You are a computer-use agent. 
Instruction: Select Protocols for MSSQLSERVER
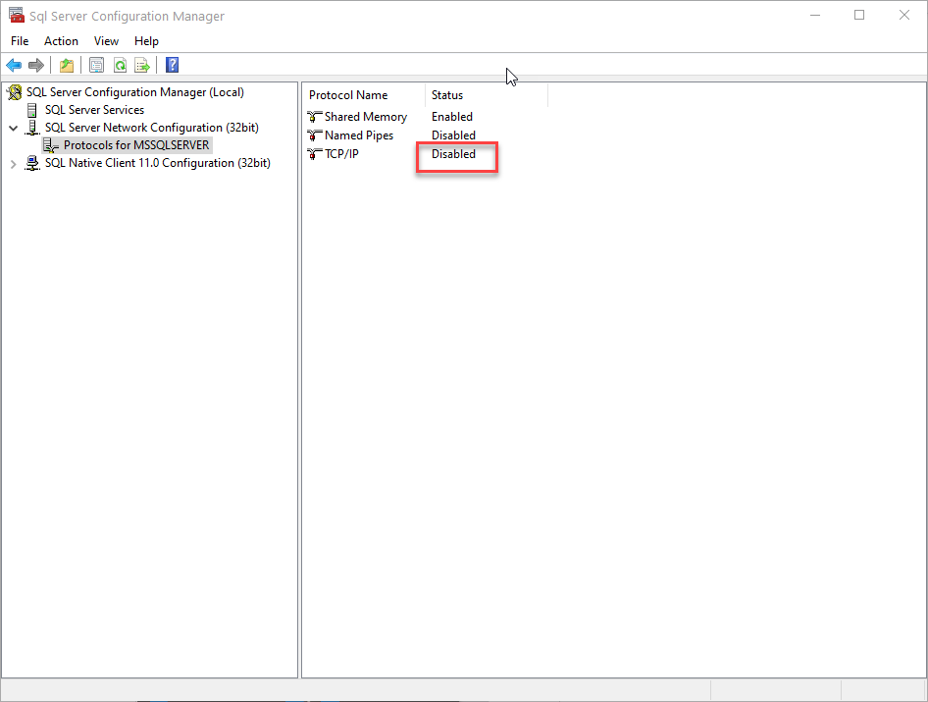[136, 145]
